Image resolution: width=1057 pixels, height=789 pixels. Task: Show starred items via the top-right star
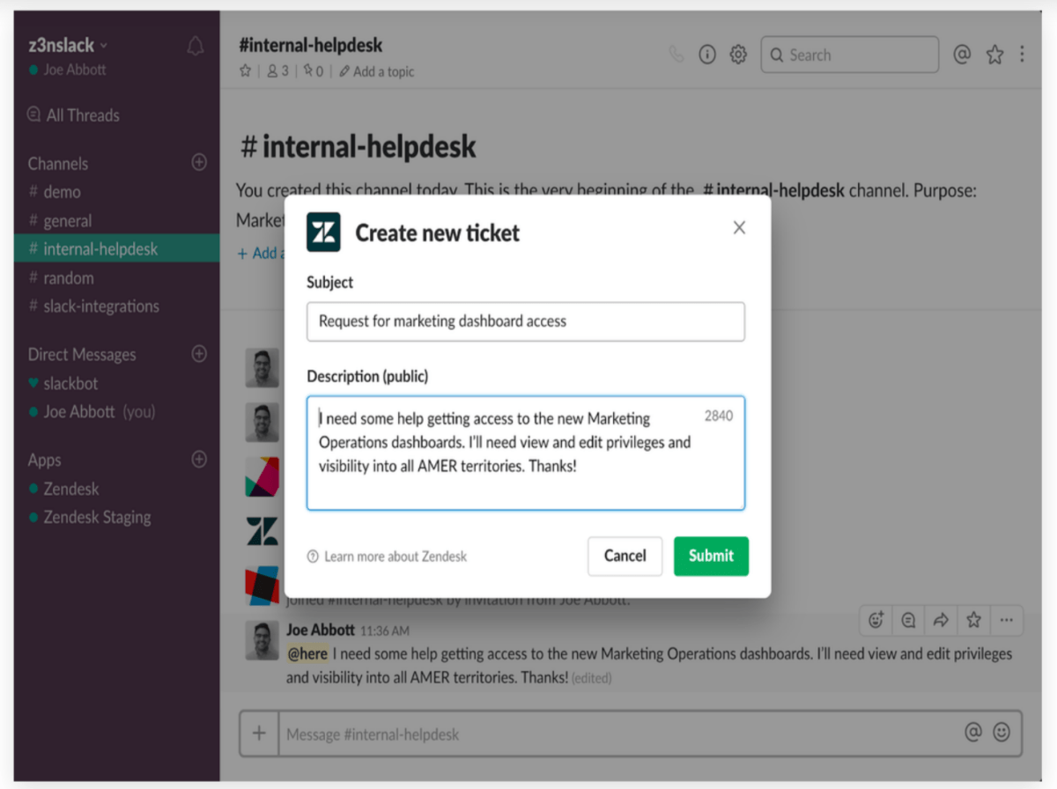click(x=994, y=54)
